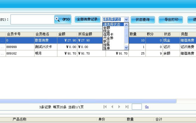
Task: Click the 记次消费 type cell
Action: pos(187,47)
